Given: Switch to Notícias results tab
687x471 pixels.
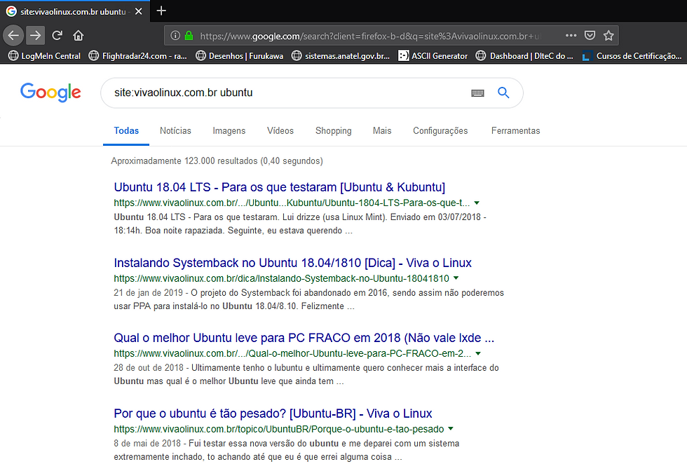Looking at the screenshot, I should point(175,130).
